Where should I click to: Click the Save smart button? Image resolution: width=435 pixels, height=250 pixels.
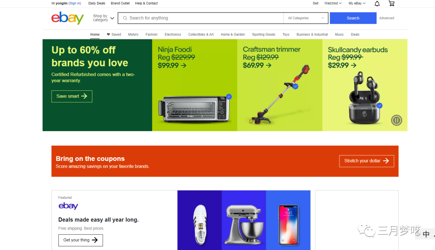pos(72,96)
